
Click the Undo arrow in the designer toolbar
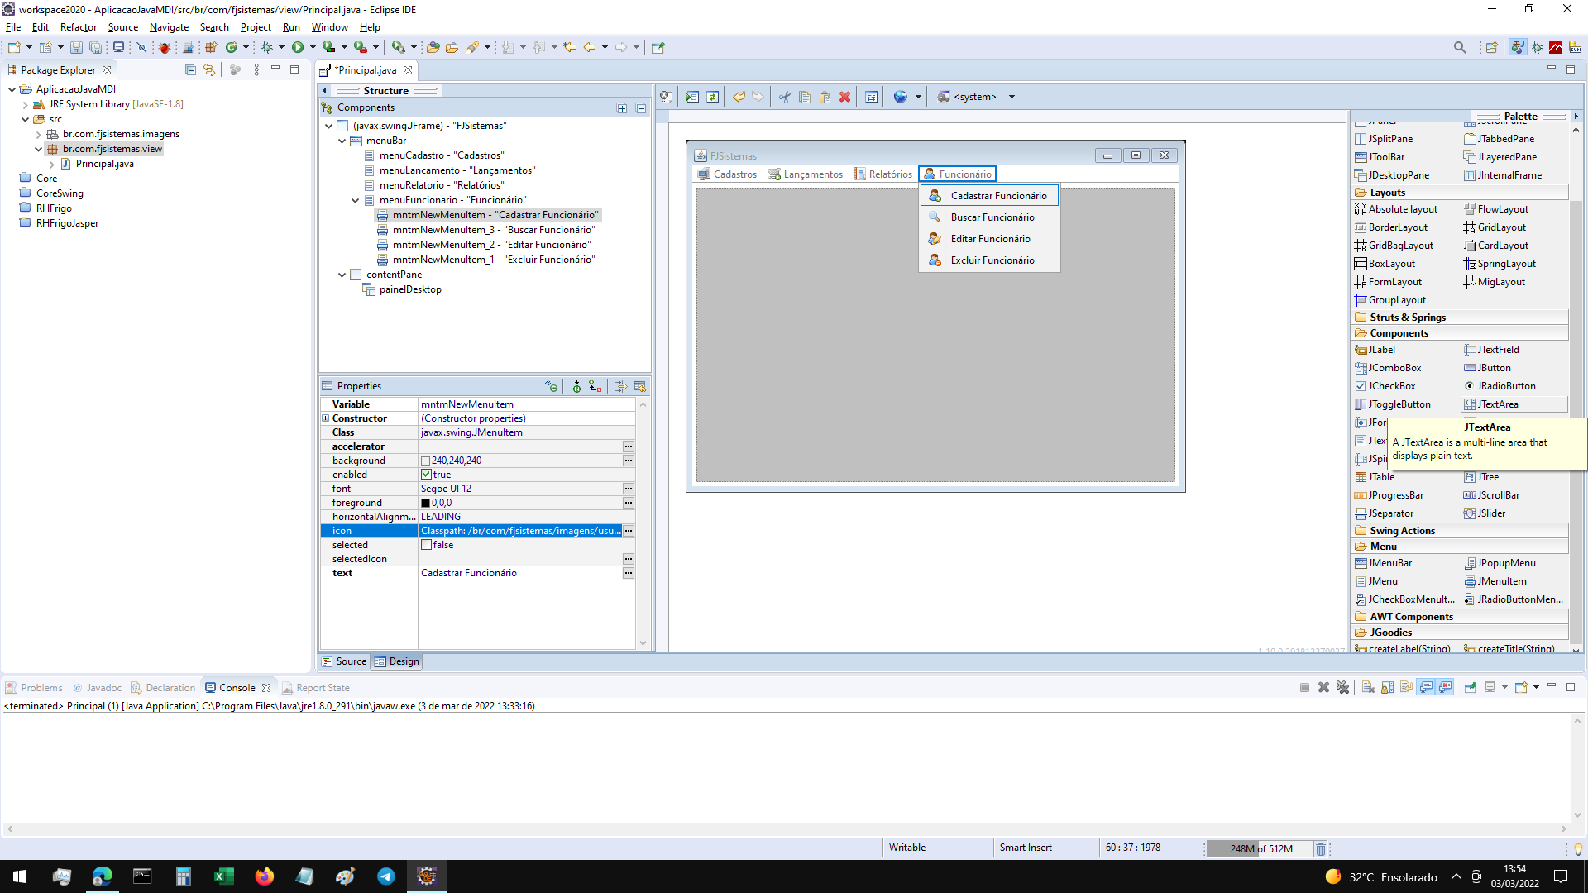(739, 97)
